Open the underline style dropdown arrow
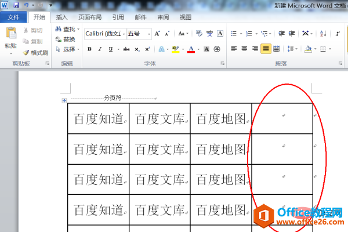Viewport: 348px width, 232px height. click(118, 49)
